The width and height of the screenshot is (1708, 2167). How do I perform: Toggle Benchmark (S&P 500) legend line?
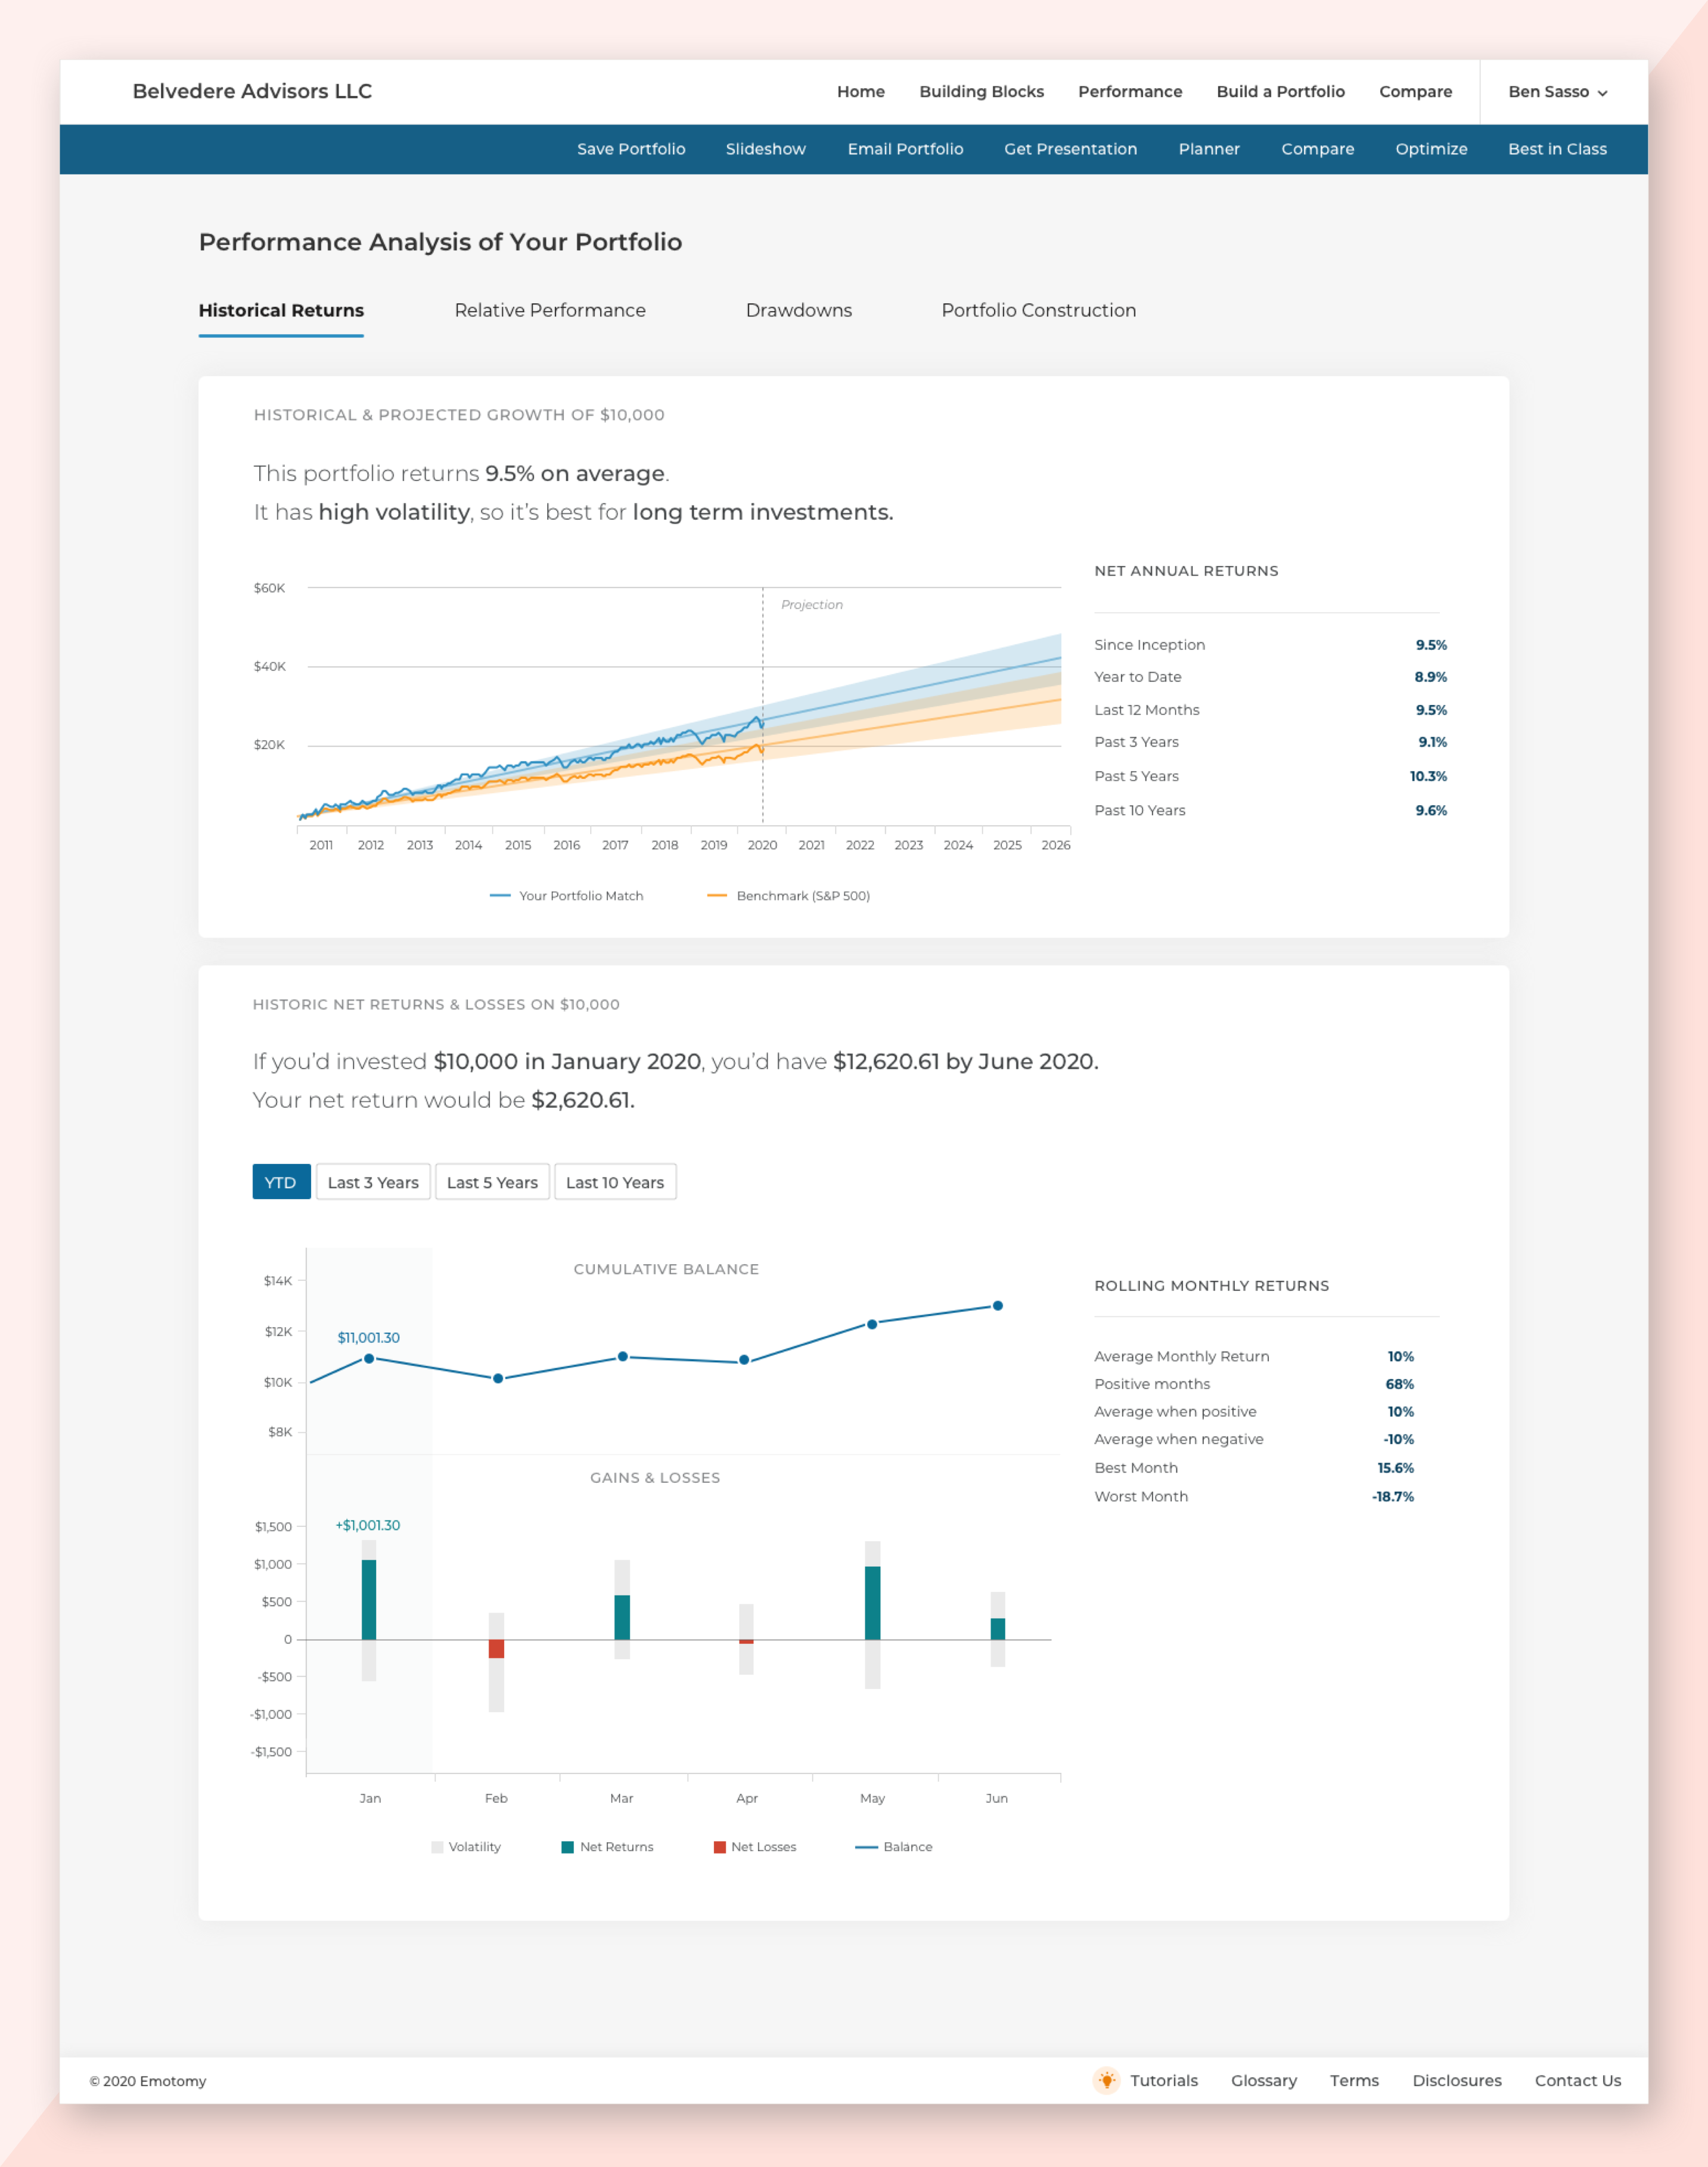(717, 896)
